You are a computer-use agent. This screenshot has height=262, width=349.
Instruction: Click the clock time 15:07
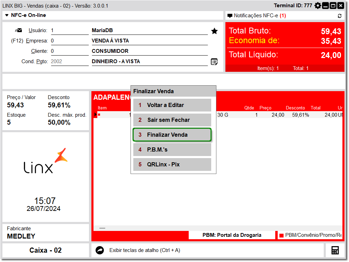pyautogui.click(x=45, y=201)
